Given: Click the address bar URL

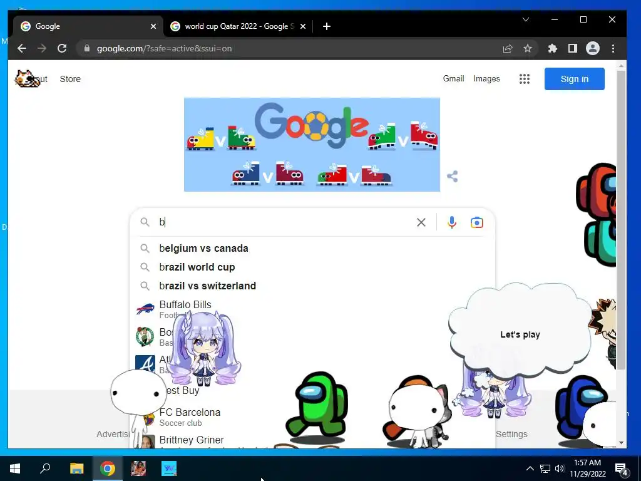Looking at the screenshot, I should (x=165, y=49).
